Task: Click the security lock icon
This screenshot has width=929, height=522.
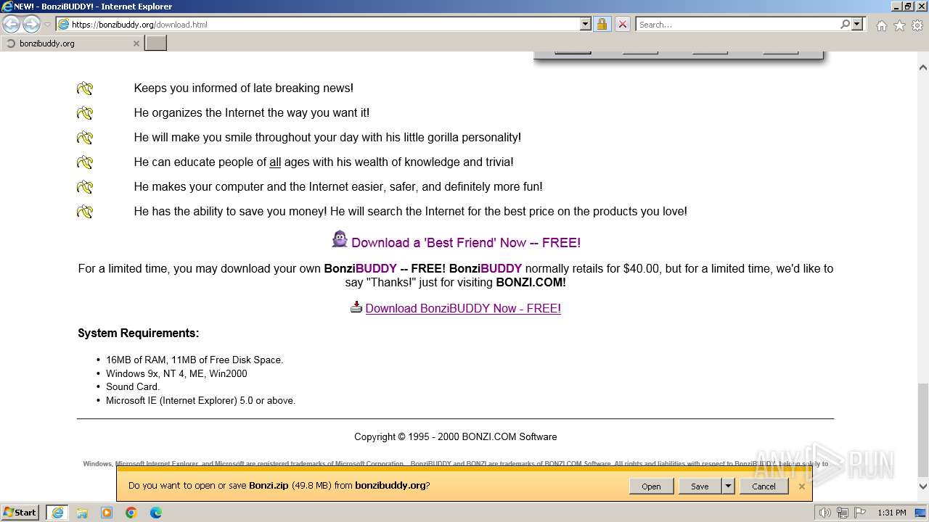Action: (x=602, y=24)
